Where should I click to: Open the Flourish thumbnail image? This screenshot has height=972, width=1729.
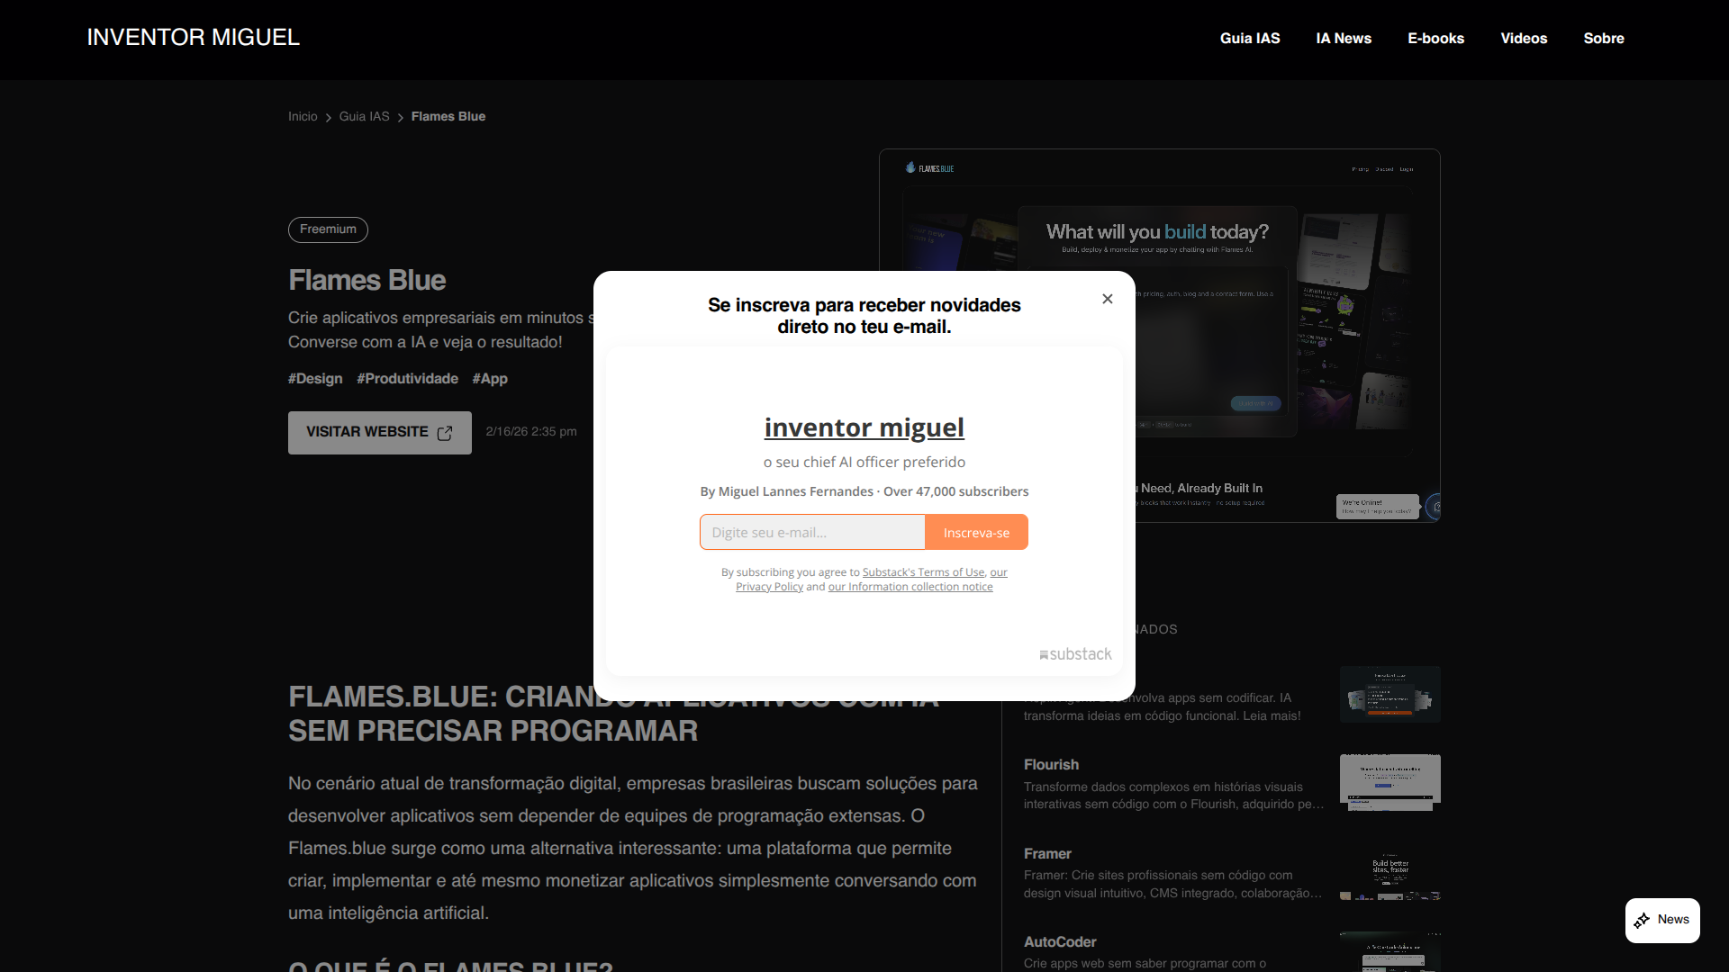click(x=1390, y=782)
